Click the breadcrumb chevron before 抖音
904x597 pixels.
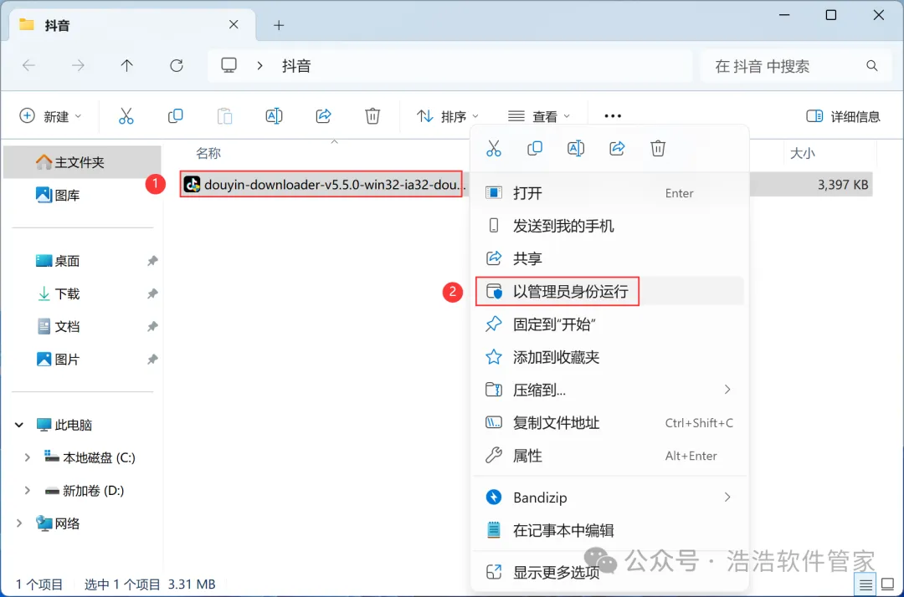pos(260,65)
